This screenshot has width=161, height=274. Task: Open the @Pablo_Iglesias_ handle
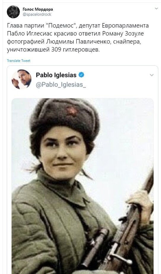(61, 85)
